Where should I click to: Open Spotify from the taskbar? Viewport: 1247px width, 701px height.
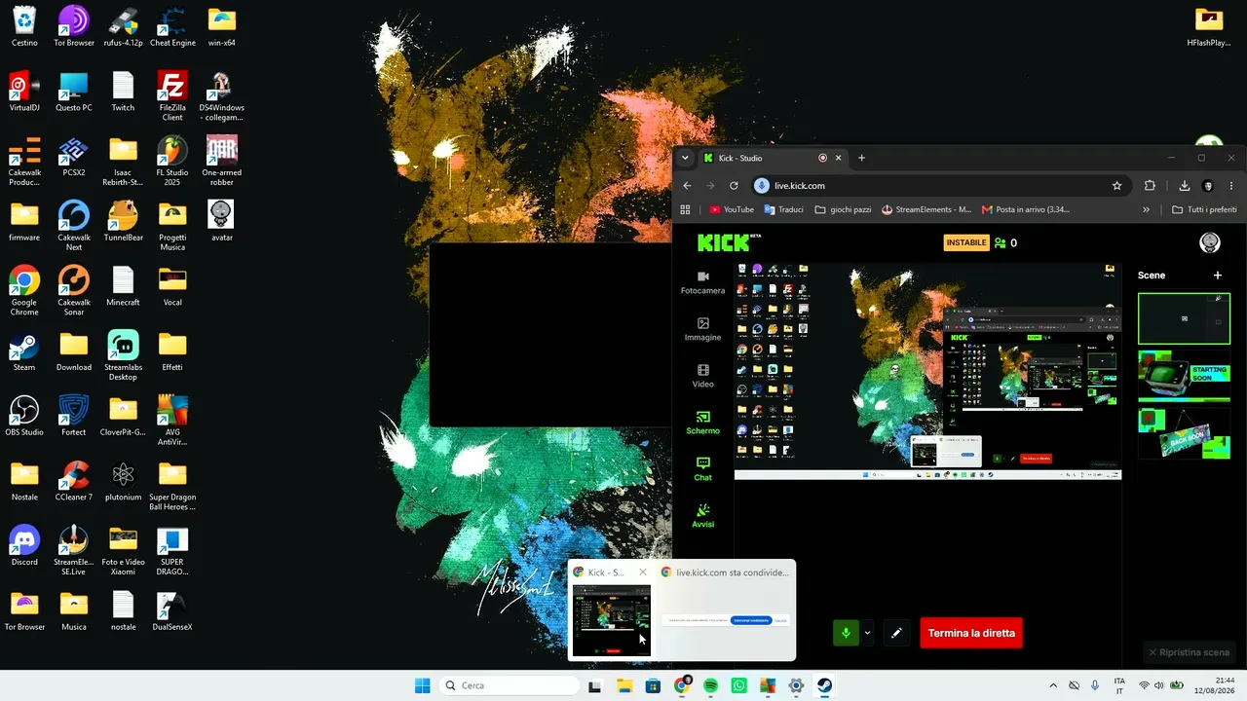[x=711, y=685]
